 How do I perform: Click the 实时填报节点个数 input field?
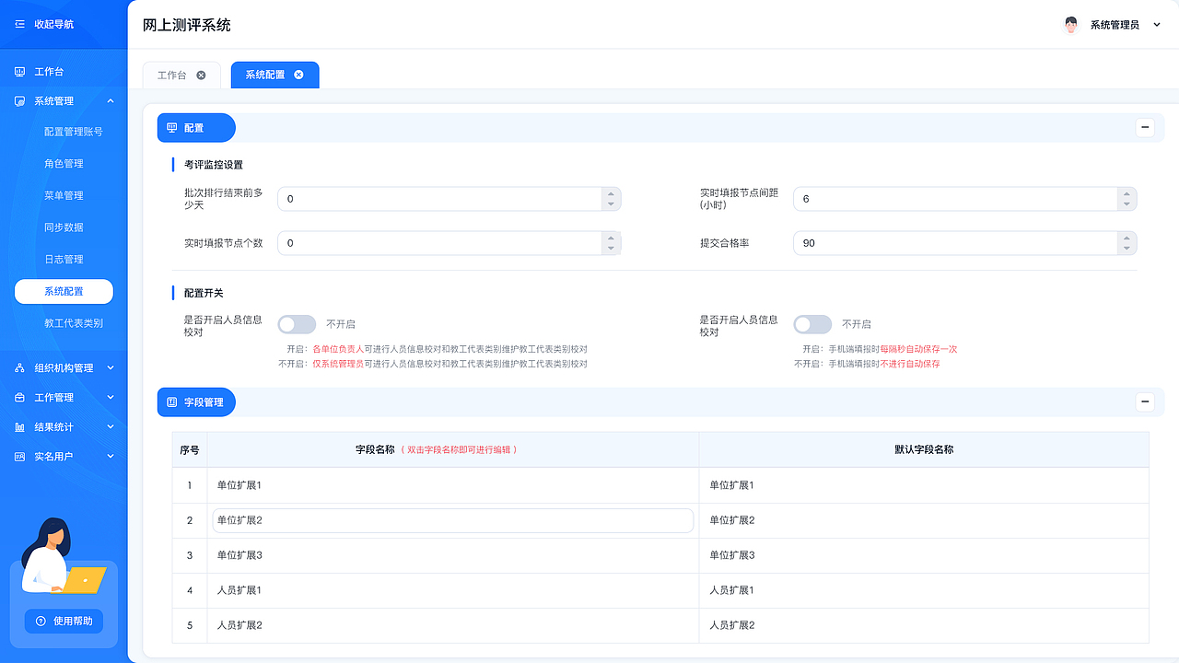pyautogui.click(x=449, y=243)
